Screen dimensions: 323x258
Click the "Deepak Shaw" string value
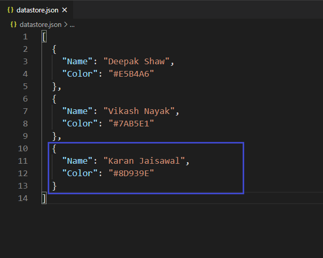[x=136, y=62]
